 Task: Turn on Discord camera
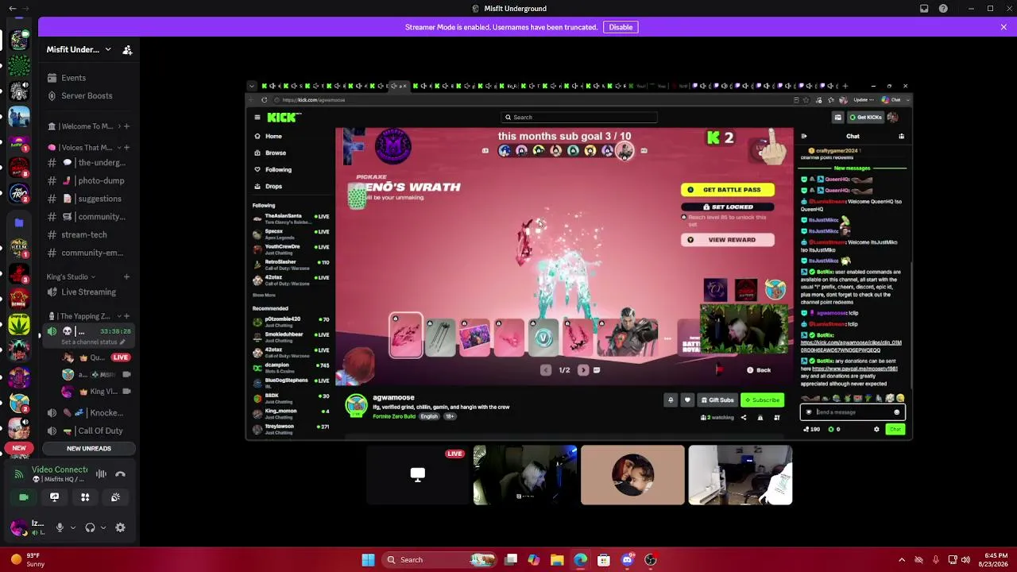coord(24,497)
